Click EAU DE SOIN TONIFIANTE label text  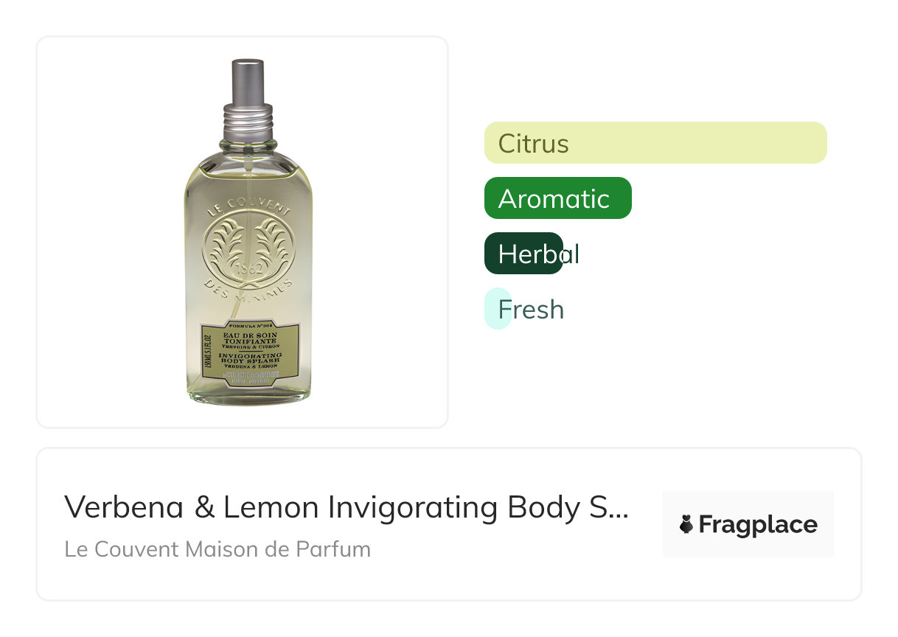click(249, 338)
